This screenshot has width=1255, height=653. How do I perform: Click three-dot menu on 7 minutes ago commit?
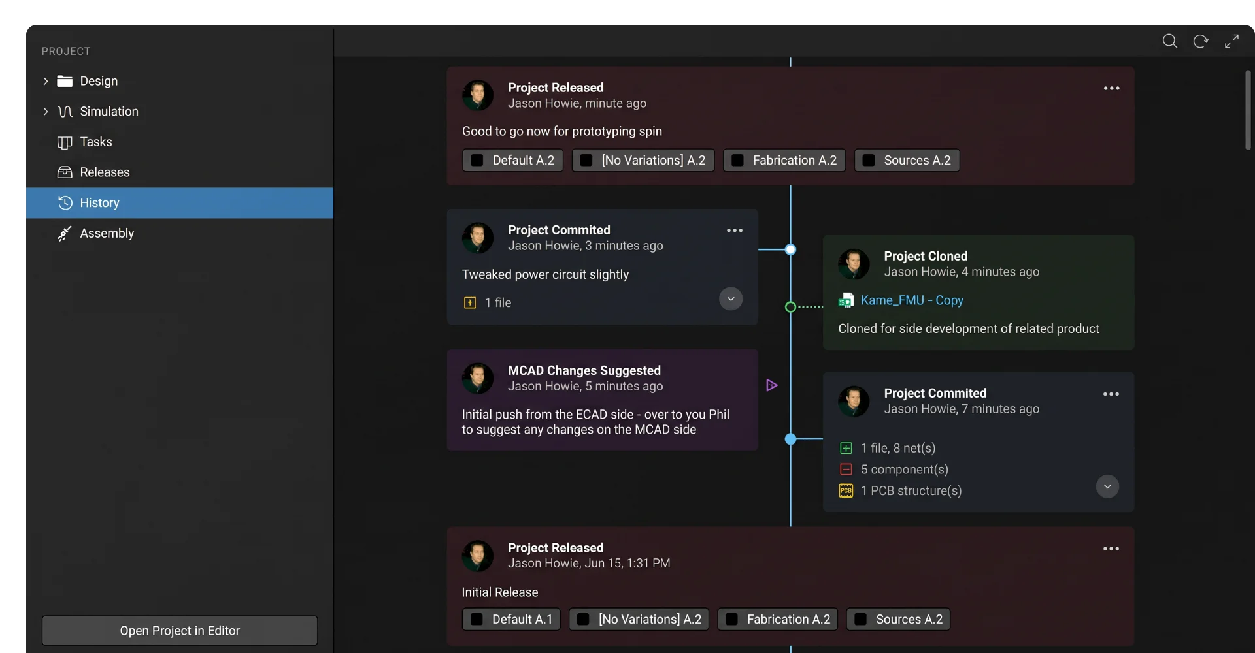1111,394
